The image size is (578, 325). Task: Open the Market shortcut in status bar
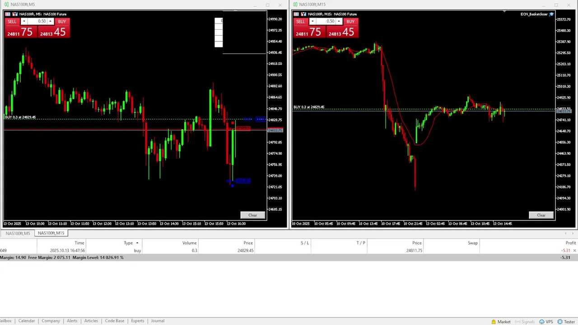(501, 322)
